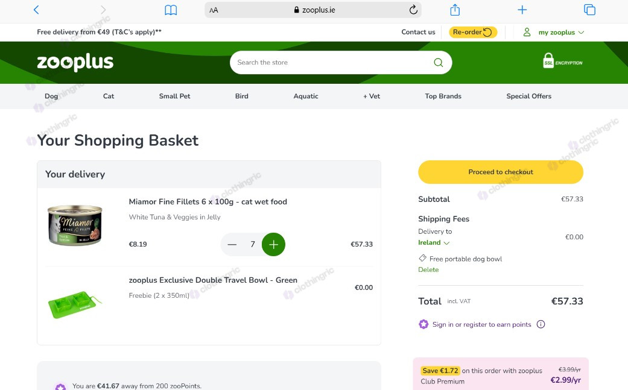Click the green Travel Bowl image

coord(75,304)
